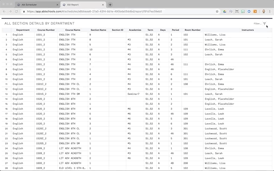The width and height of the screenshot is (274, 171).
Task: Click the user profile avatar in toolbar
Action: (263, 12)
